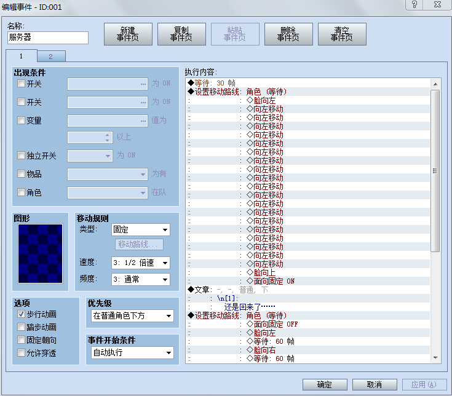452x396 pixels.
Task: Click the 图形 event graphic thumbnail
Action: click(x=40, y=253)
